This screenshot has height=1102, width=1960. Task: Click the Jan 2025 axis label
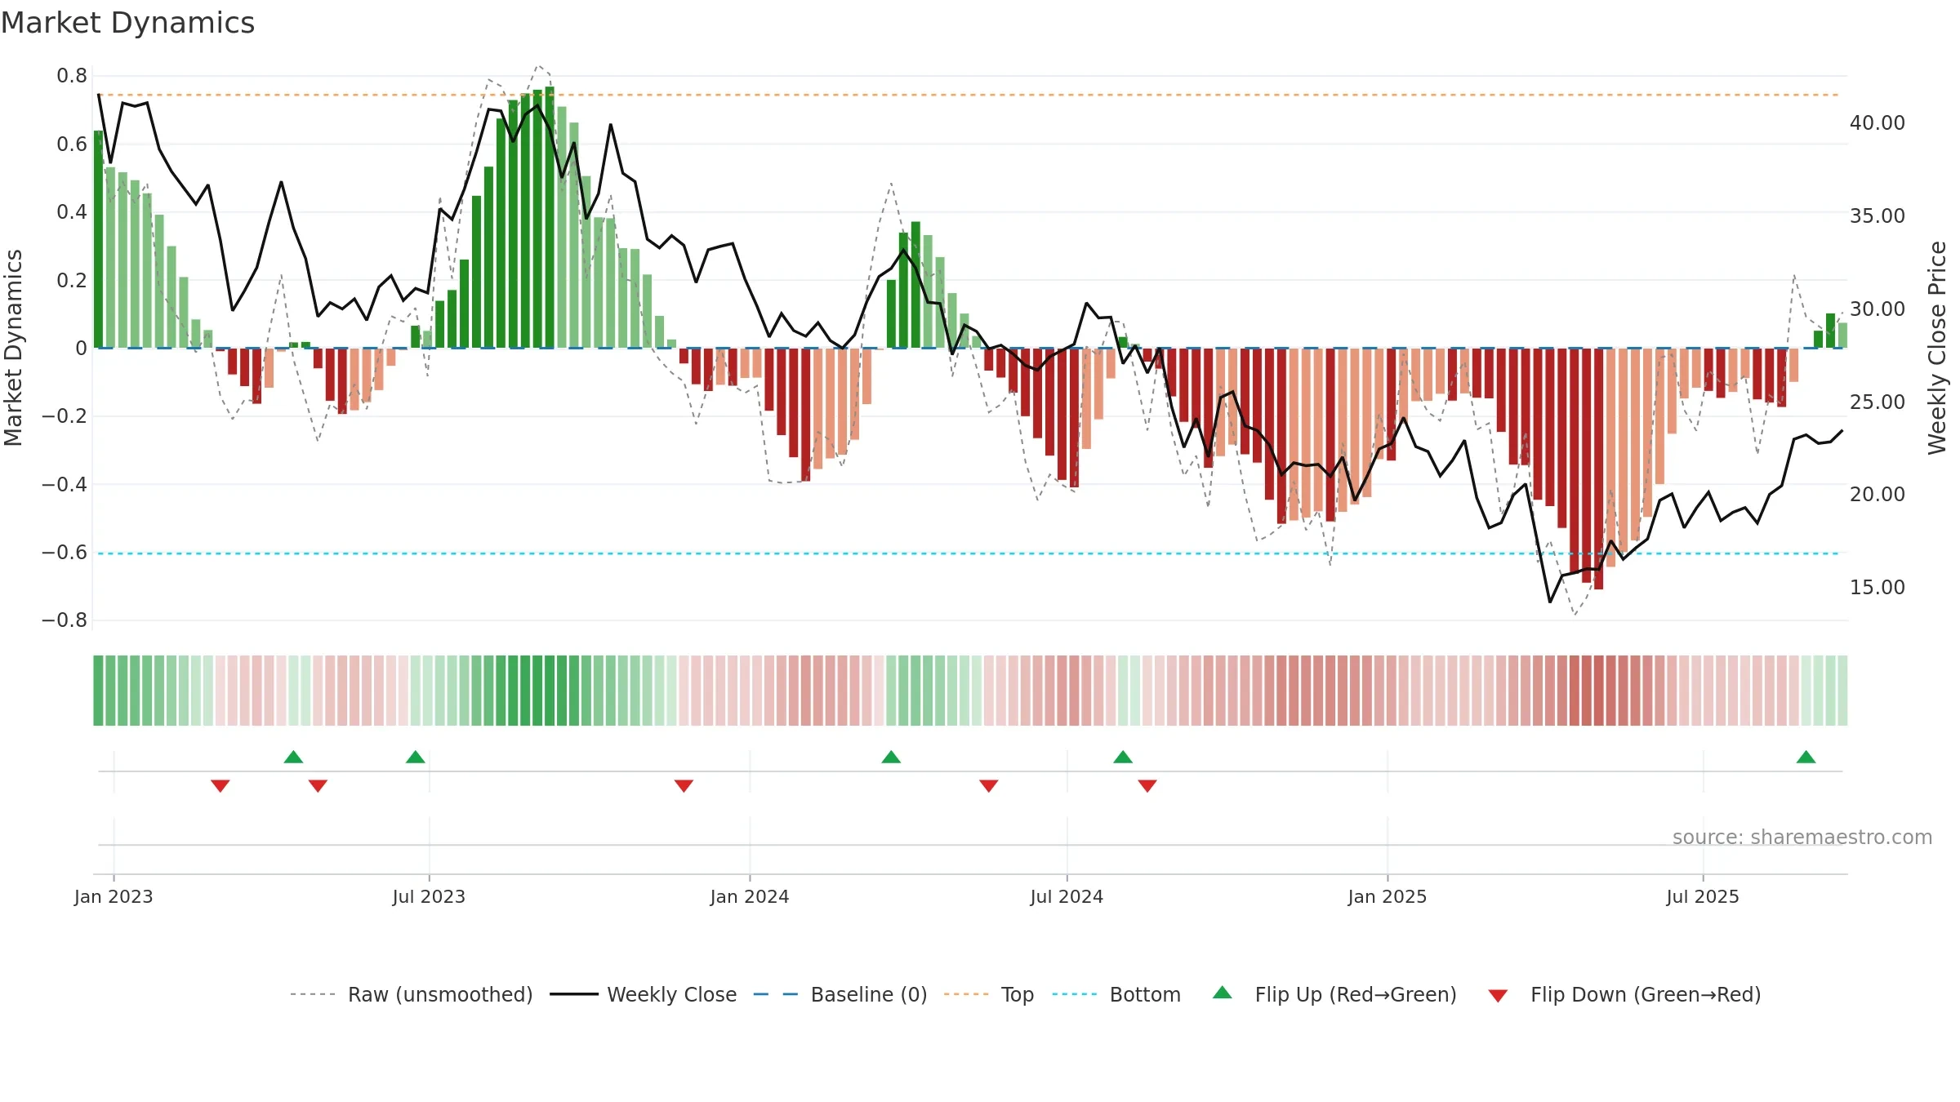(x=1388, y=896)
